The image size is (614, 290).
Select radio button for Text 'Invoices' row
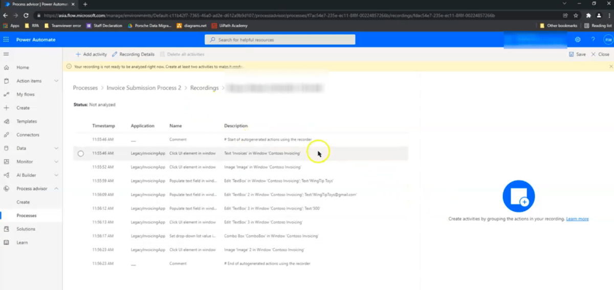click(81, 153)
